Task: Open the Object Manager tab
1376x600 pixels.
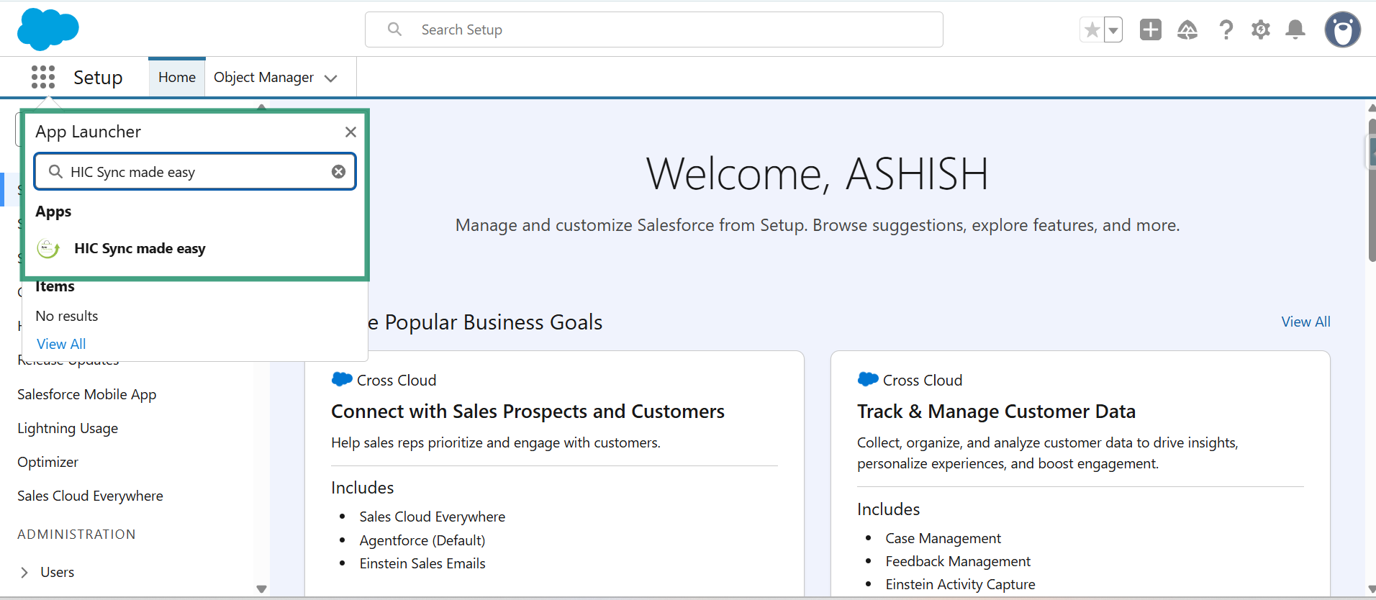Action: click(x=263, y=77)
